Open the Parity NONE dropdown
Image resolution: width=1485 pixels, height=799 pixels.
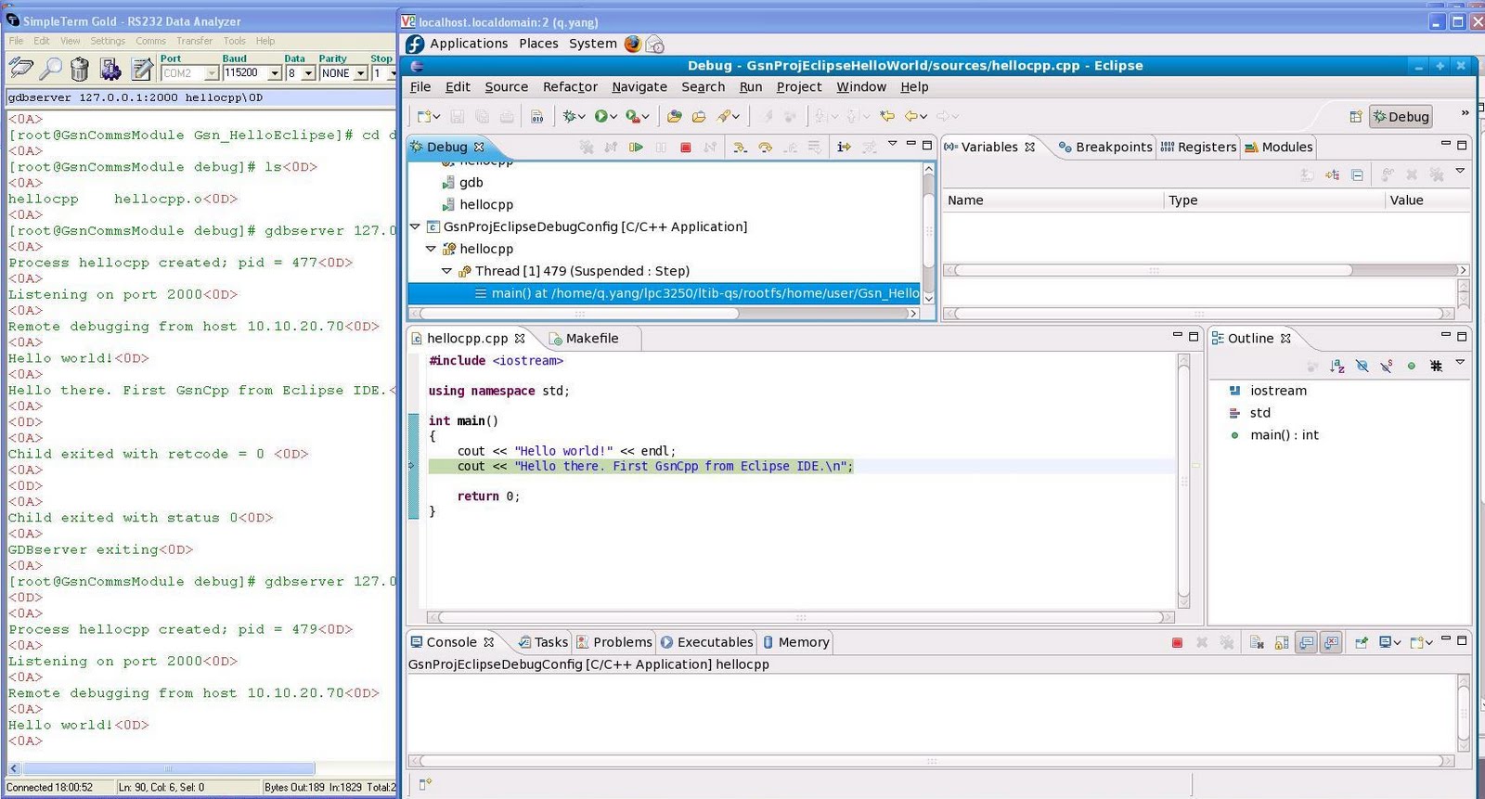(x=361, y=73)
